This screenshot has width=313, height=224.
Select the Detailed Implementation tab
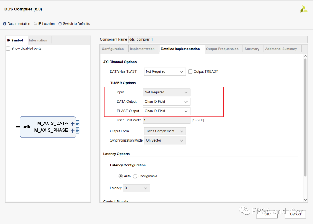coord(180,49)
